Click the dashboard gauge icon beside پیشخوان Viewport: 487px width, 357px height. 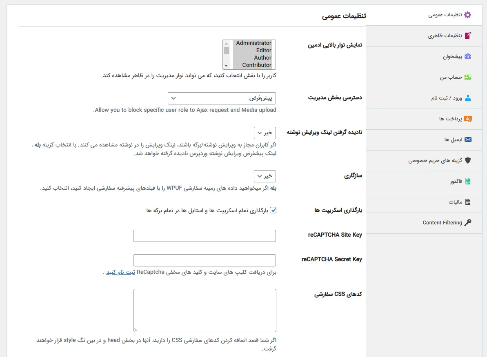point(468,56)
